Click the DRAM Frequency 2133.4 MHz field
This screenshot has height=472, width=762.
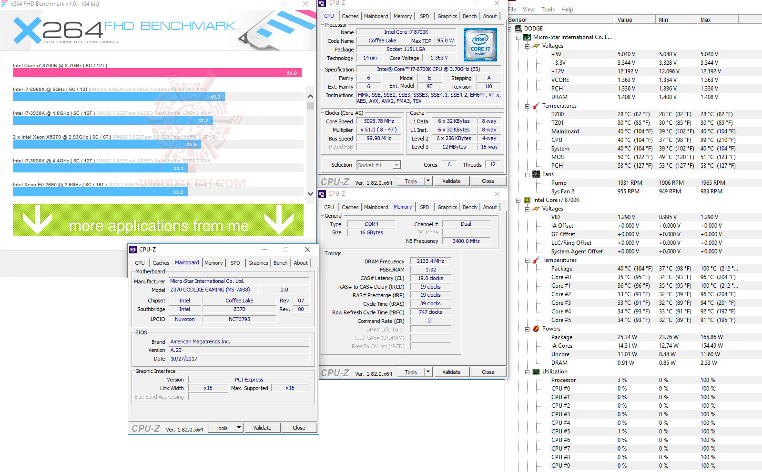click(x=430, y=261)
